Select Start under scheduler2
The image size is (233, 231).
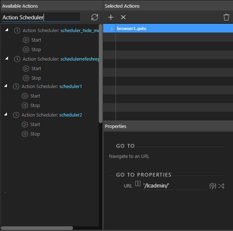click(x=35, y=125)
